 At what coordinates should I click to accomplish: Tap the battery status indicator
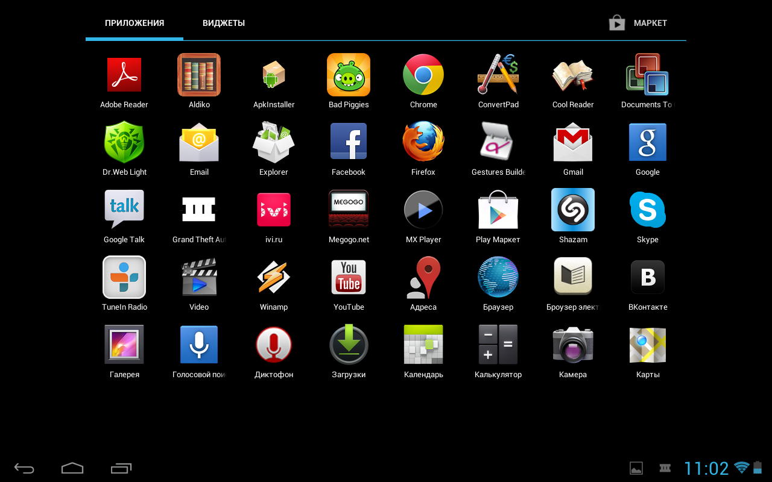[758, 468]
